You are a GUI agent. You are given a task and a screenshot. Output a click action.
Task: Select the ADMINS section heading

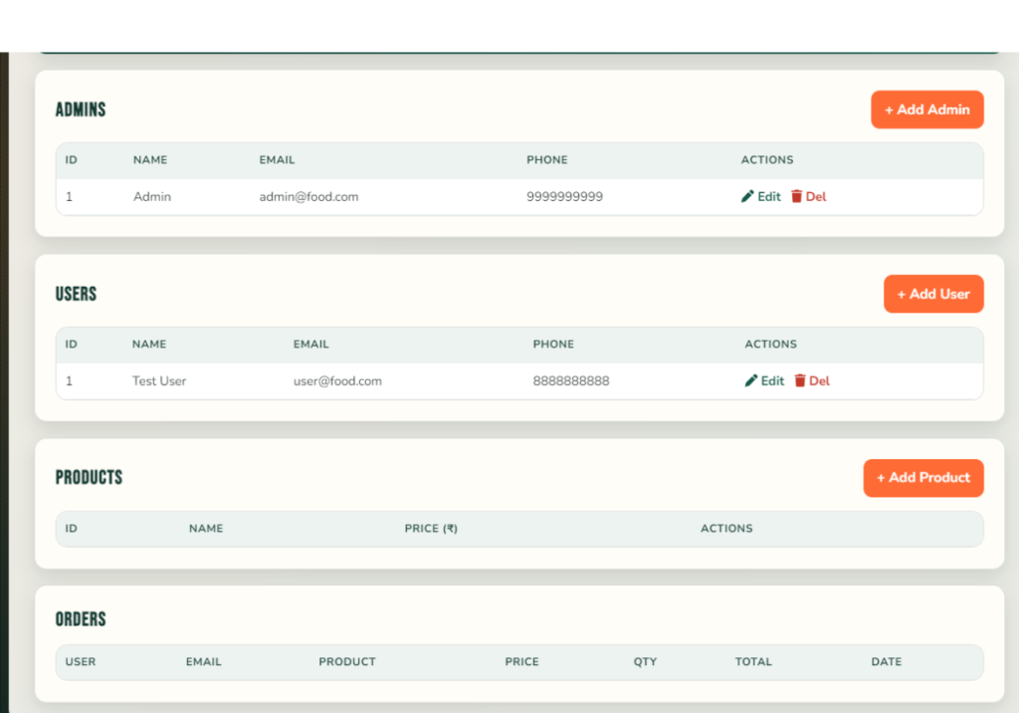coord(80,110)
